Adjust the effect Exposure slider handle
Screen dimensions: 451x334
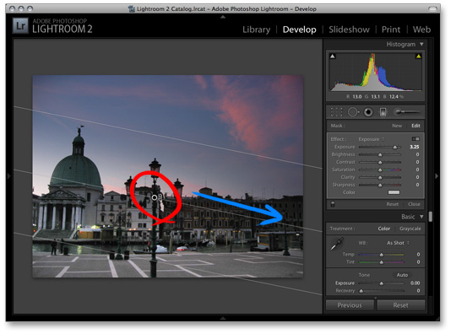pos(395,147)
